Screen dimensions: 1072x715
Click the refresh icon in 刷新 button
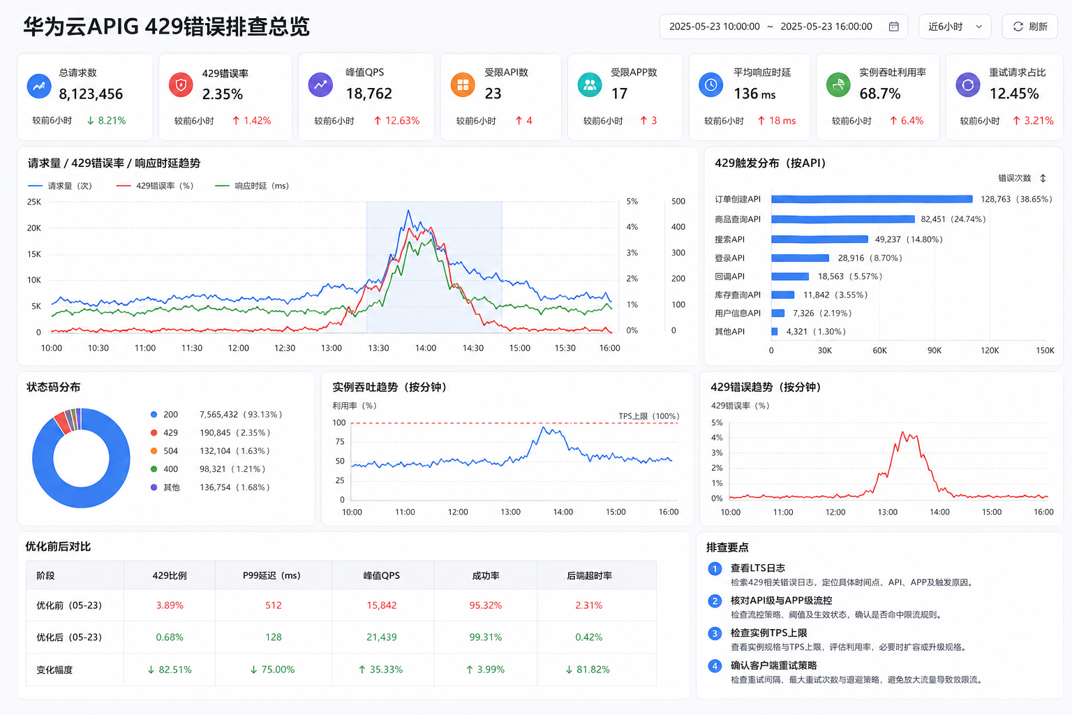[x=1018, y=27]
